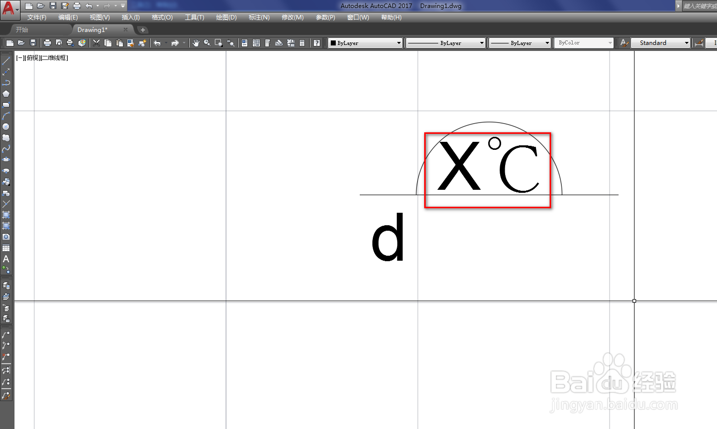Open the 绘图(D) menu
Screen dimensions: 717x429
point(226,17)
